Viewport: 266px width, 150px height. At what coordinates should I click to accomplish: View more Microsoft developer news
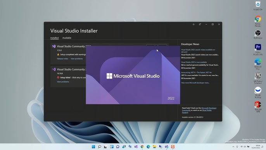coord(195,83)
